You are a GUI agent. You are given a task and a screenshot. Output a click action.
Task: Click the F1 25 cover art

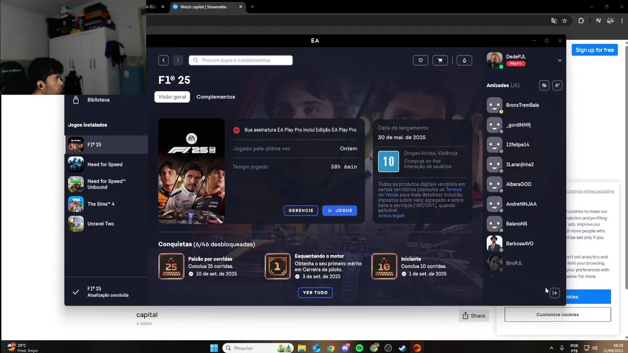[191, 171]
